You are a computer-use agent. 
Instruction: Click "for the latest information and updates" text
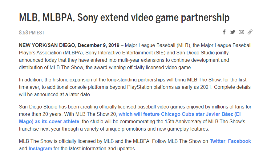point(95,149)
